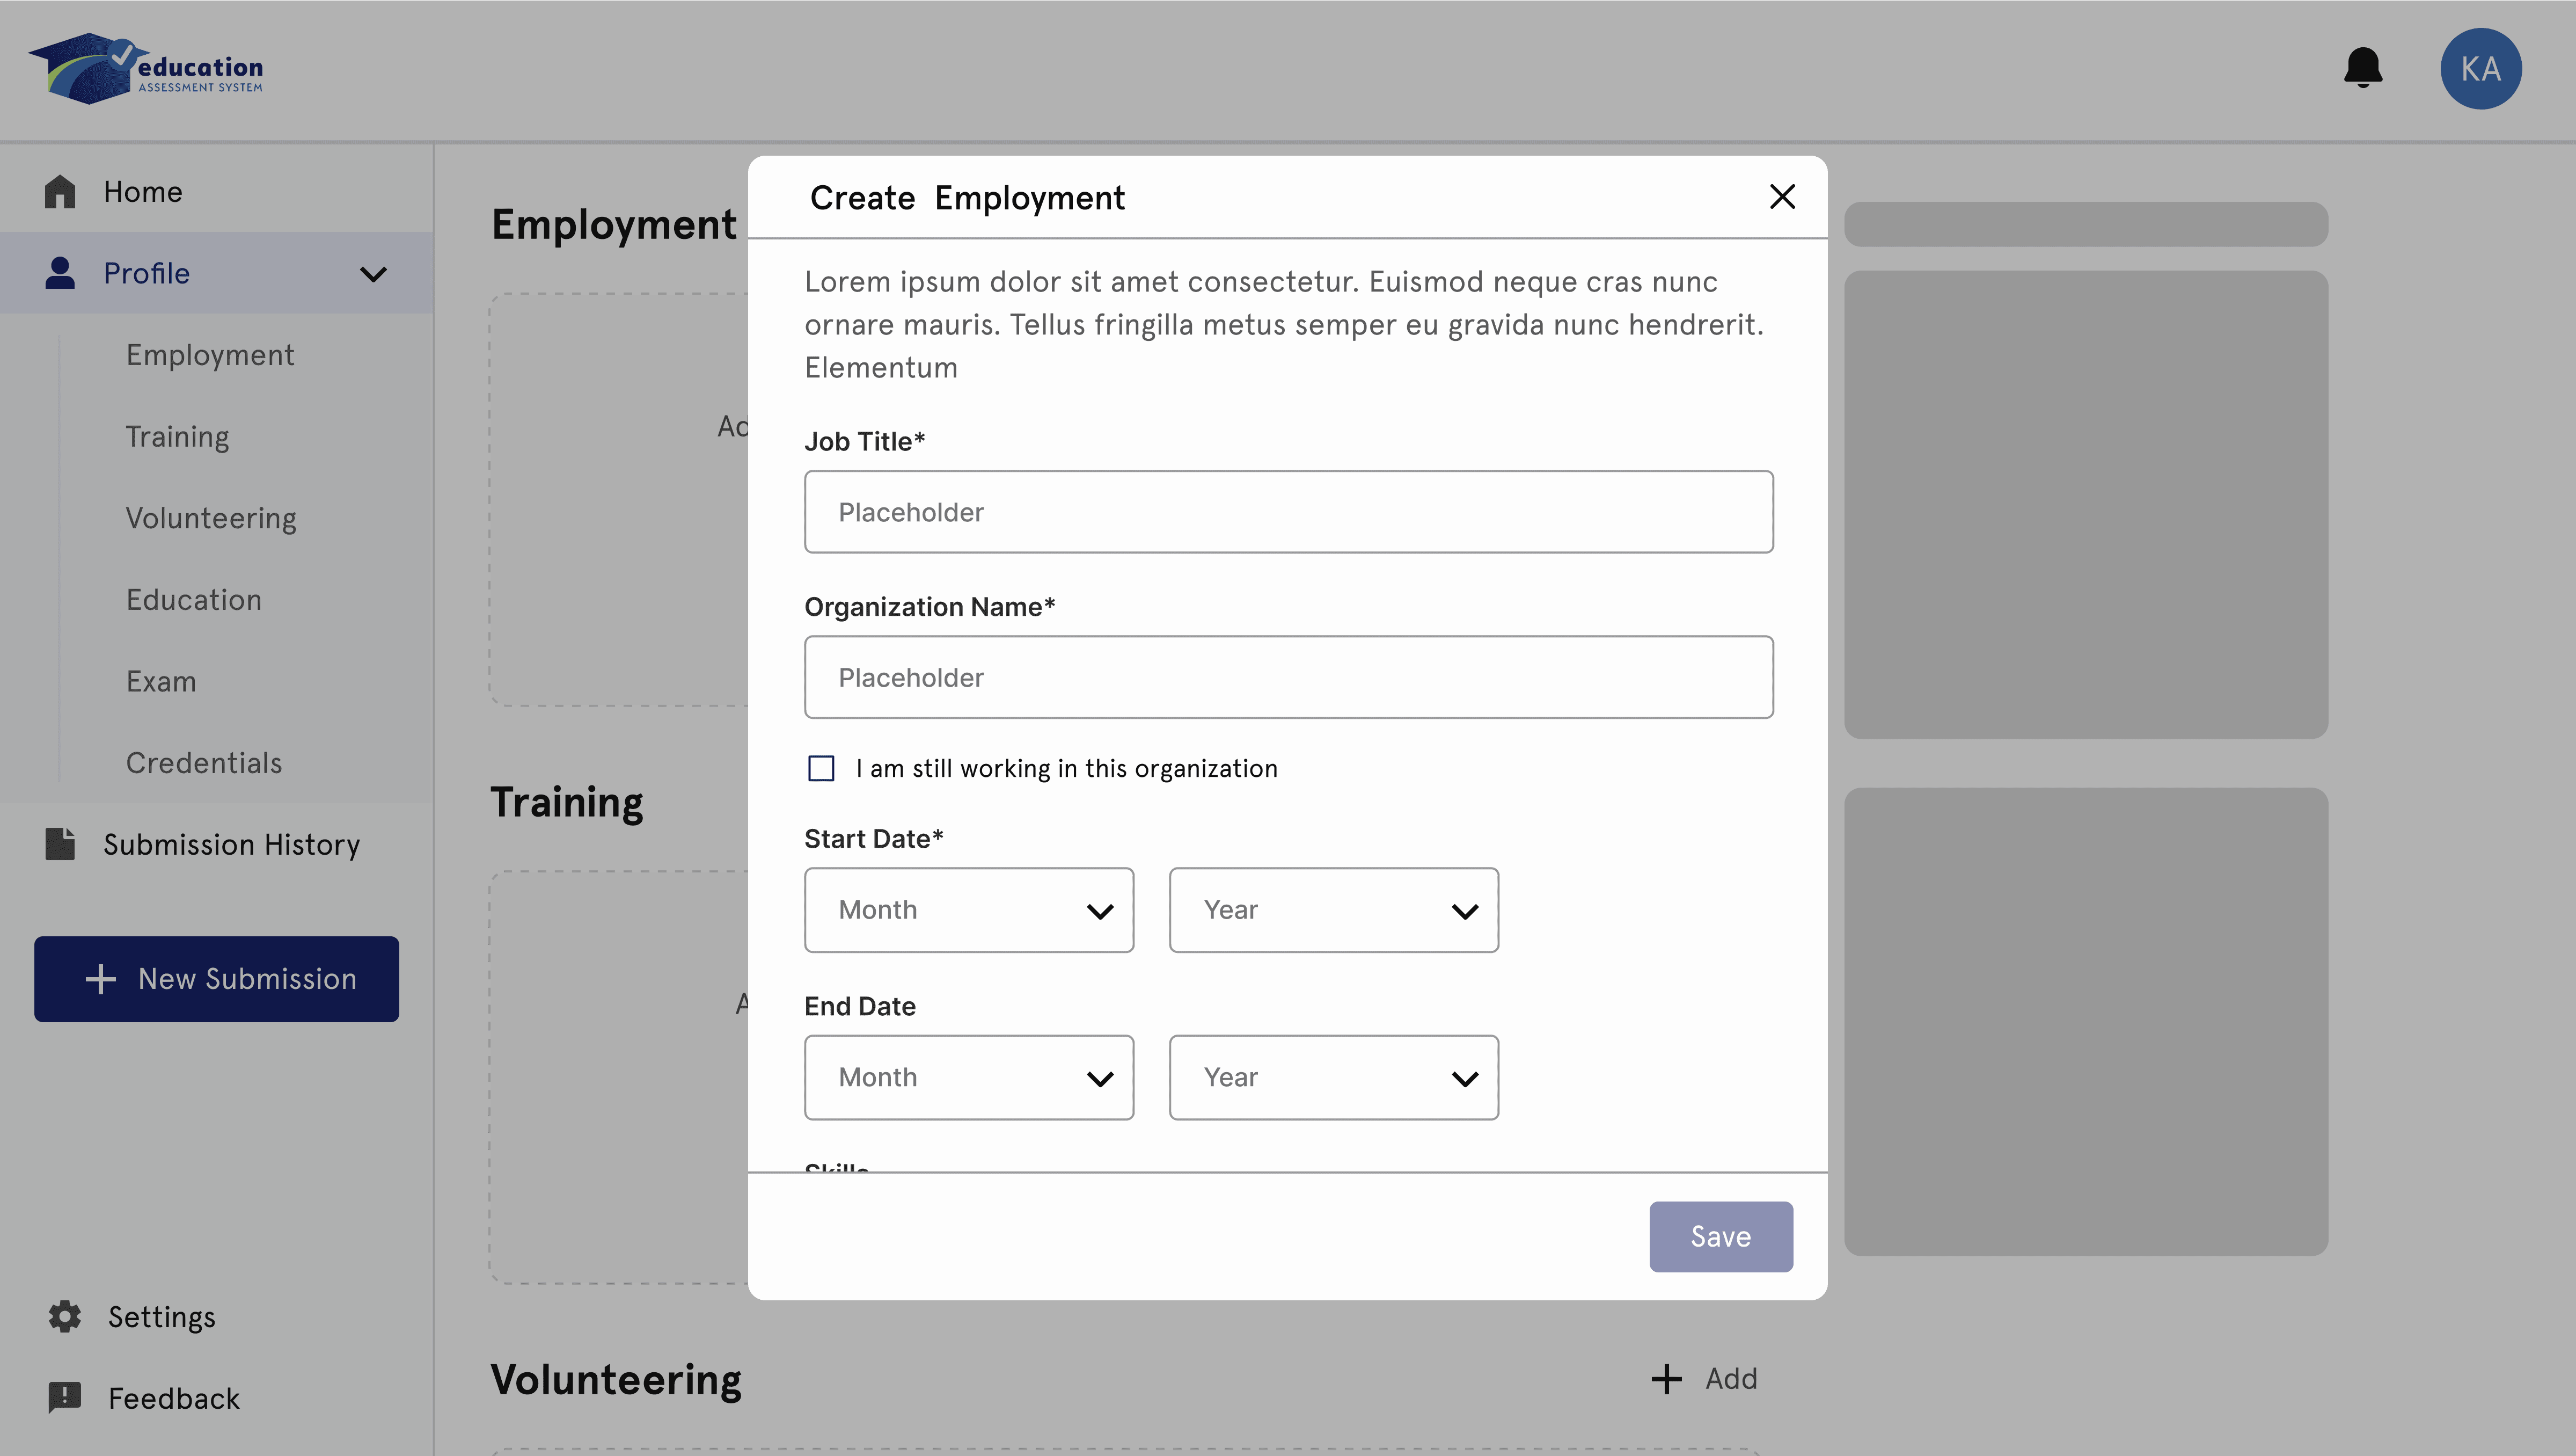This screenshot has width=2576, height=1456.
Task: Open Start Date Year dropdown
Action: click(x=1333, y=909)
